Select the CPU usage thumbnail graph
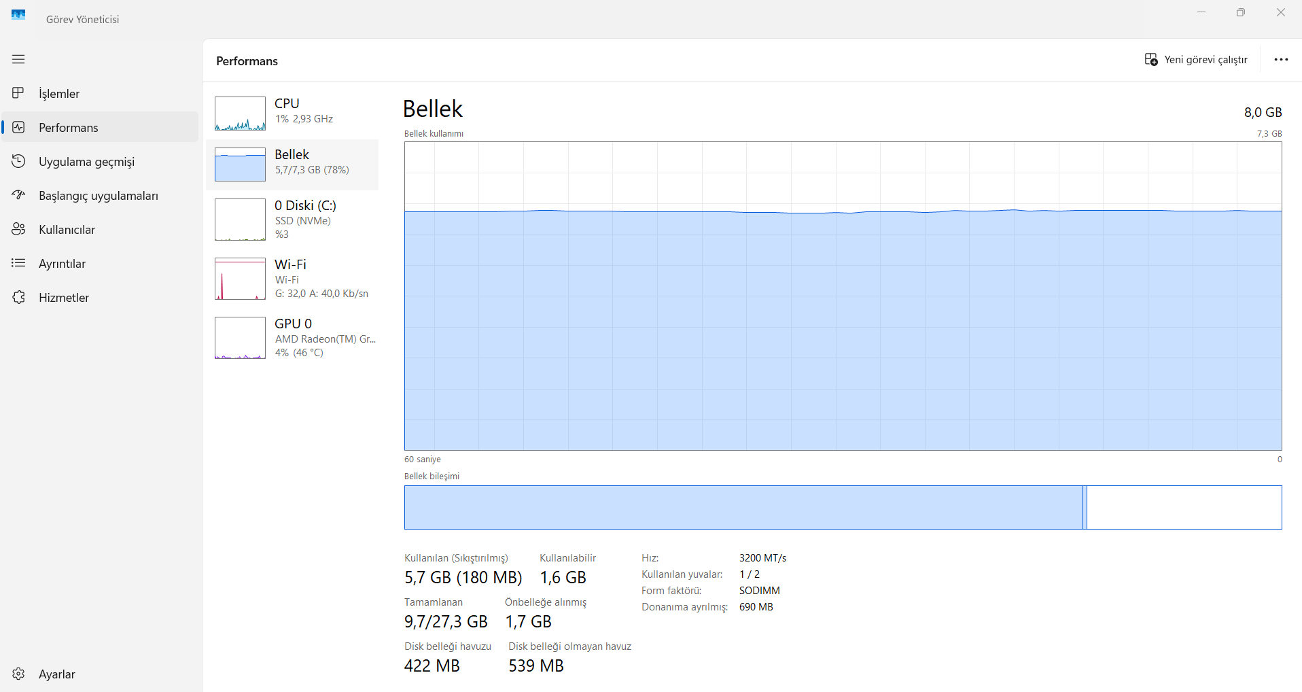This screenshot has height=692, width=1302. coord(240,114)
